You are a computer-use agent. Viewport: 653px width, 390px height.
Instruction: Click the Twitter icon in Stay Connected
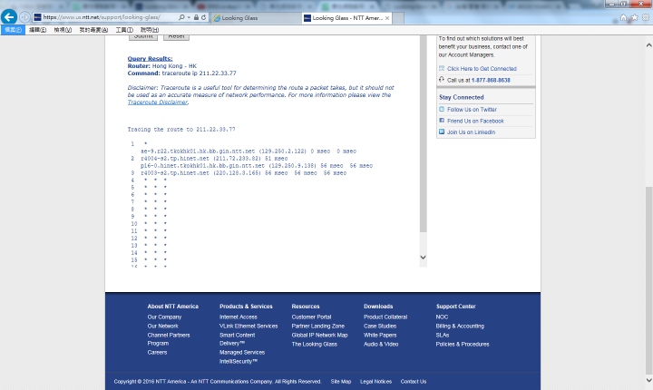442,109
